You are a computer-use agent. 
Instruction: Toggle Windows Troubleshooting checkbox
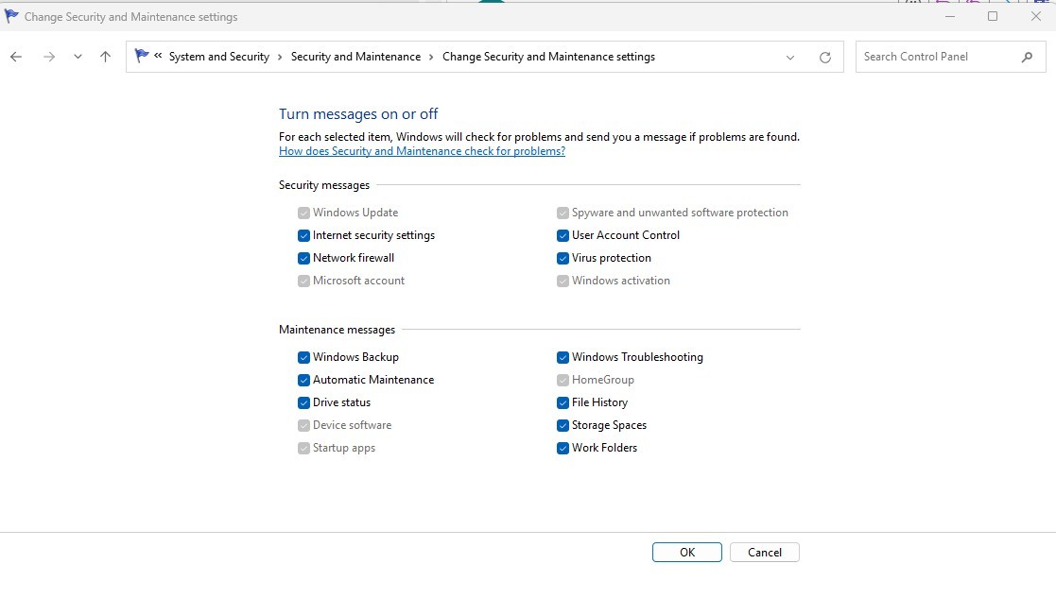(x=563, y=357)
